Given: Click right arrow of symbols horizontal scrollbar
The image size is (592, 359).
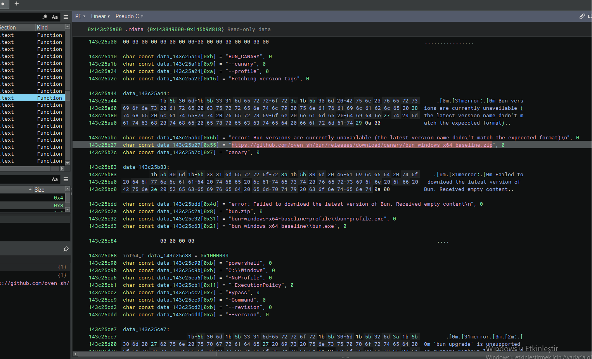Looking at the screenshot, I should (62, 168).
